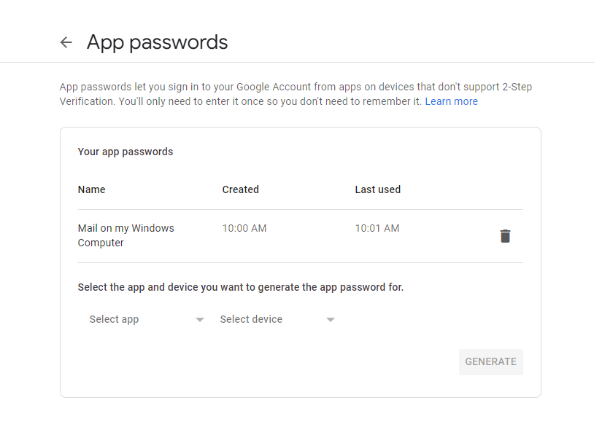The width and height of the screenshot is (594, 435).
Task: Click the Last used column header
Action: tap(377, 189)
